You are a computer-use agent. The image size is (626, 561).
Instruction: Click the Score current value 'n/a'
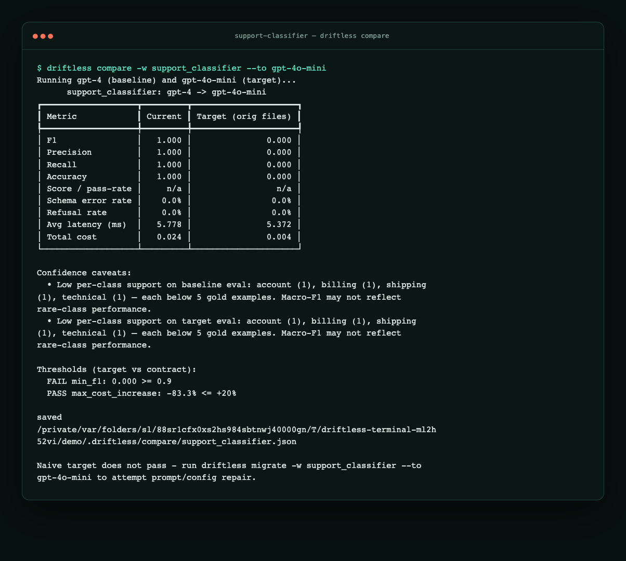coord(174,189)
